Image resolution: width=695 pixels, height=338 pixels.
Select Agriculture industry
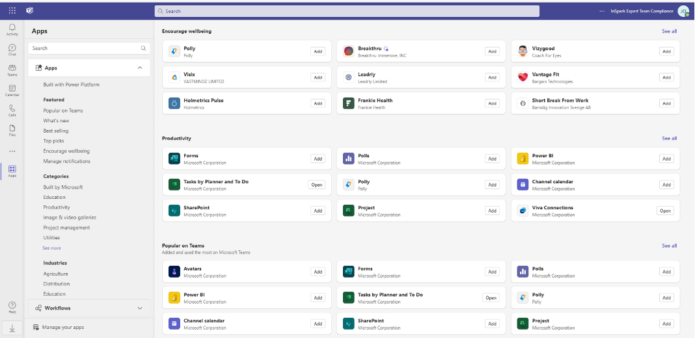pos(56,274)
